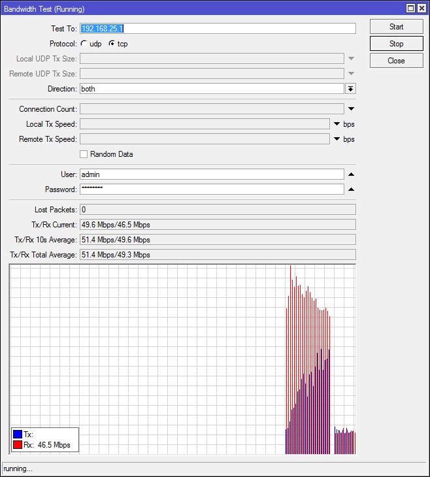Click the Bandwidth Test (Running) title
Screen dimensions: 430x477
(x=44, y=9)
